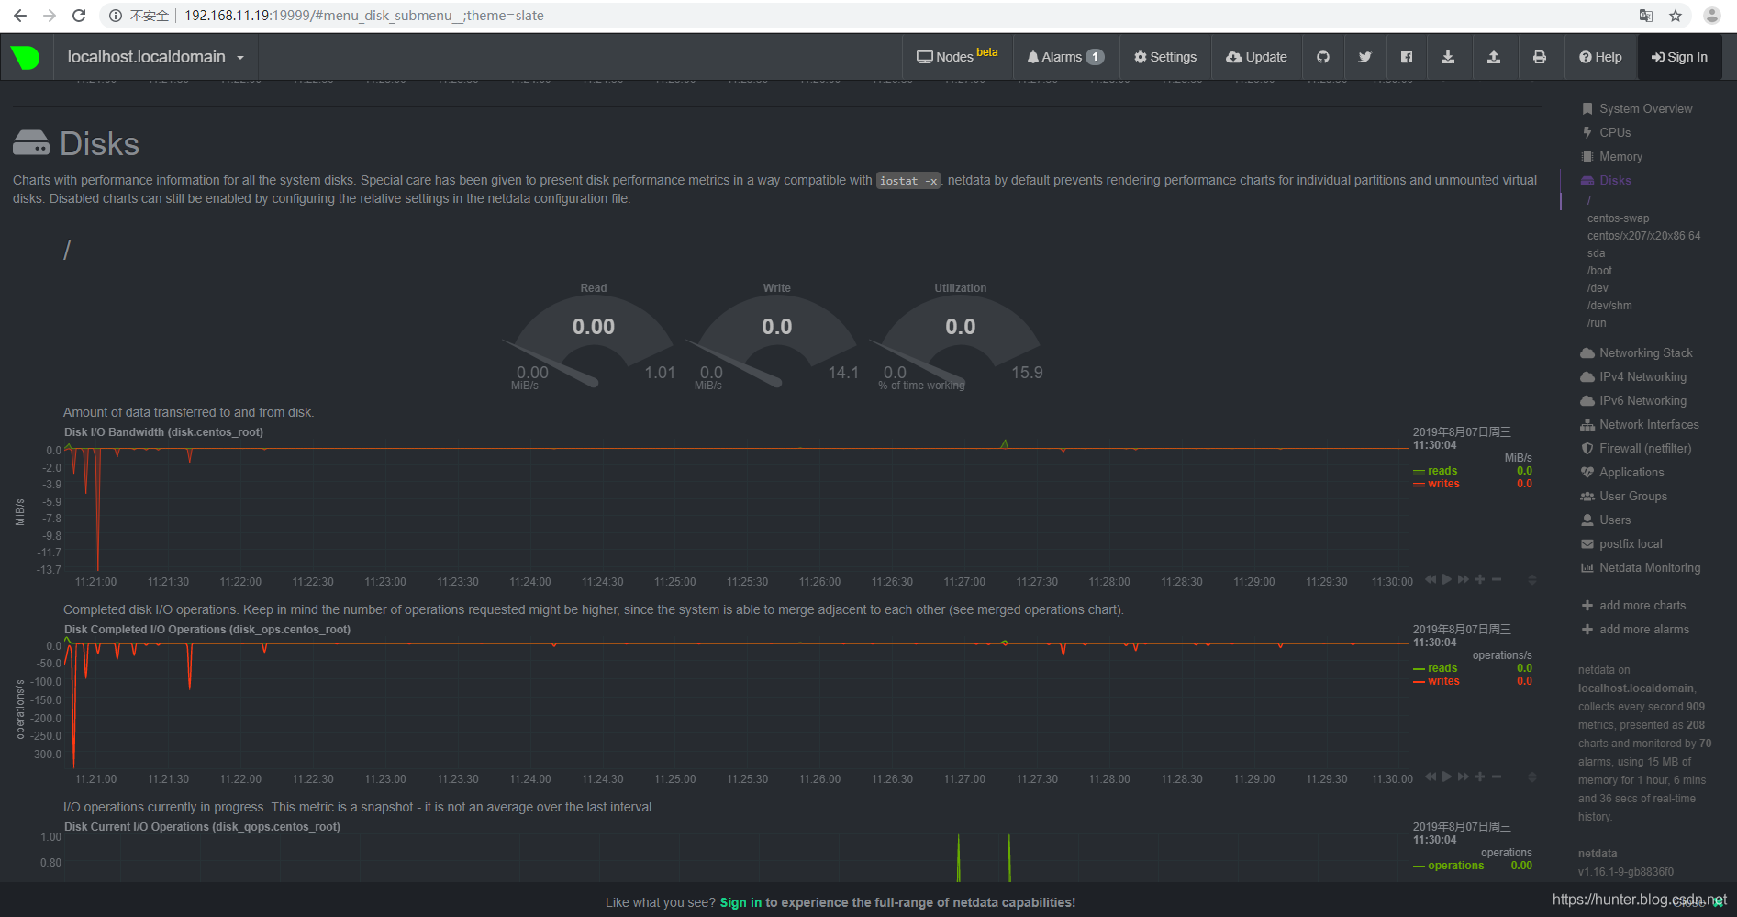Click the Twitter share icon
The width and height of the screenshot is (1737, 917).
click(1364, 56)
